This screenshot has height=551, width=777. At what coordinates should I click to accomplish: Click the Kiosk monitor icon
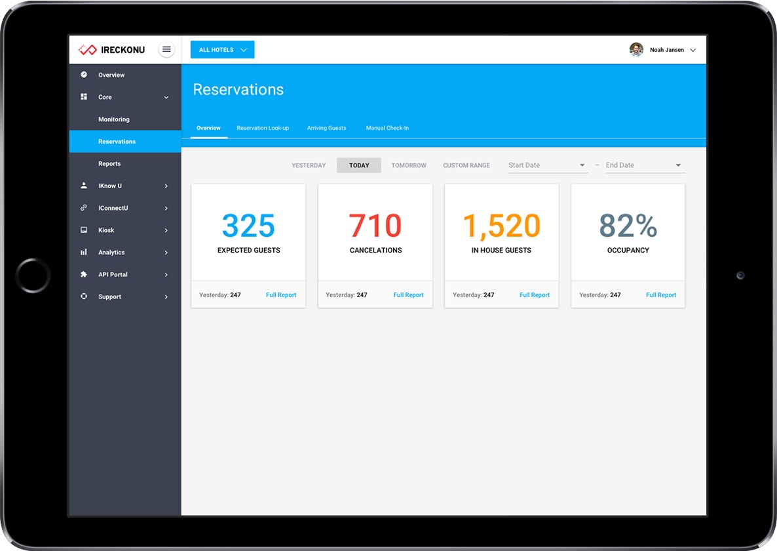click(84, 230)
